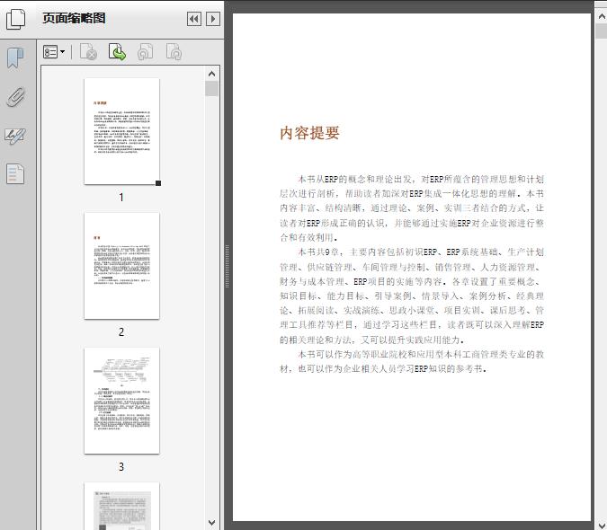Click the expand panel arrow button
This screenshot has width=607, height=530.
[213, 19]
